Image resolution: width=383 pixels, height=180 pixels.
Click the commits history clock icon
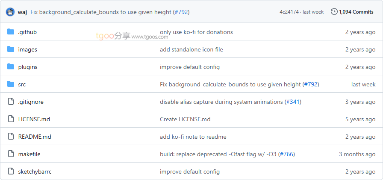click(334, 12)
